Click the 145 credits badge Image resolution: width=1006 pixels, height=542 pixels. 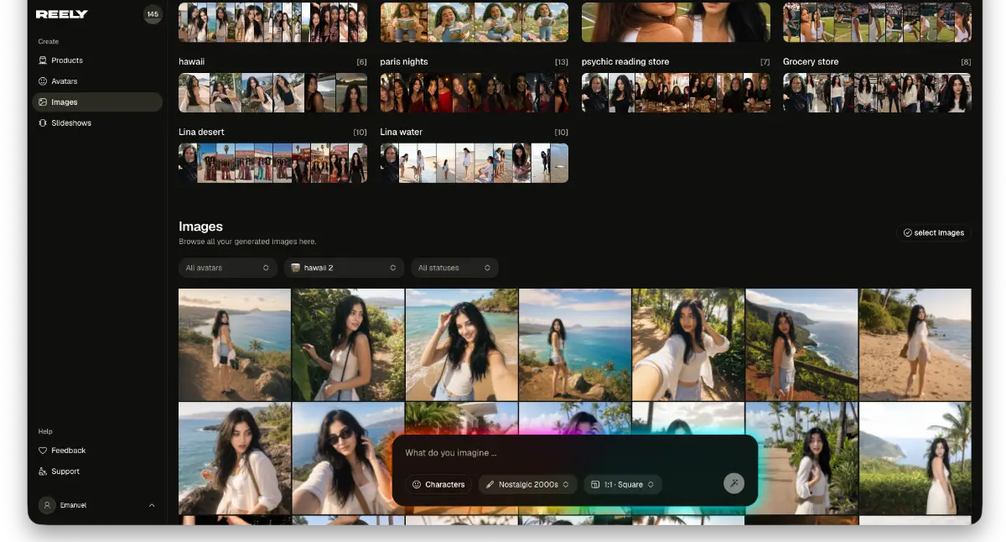point(153,14)
